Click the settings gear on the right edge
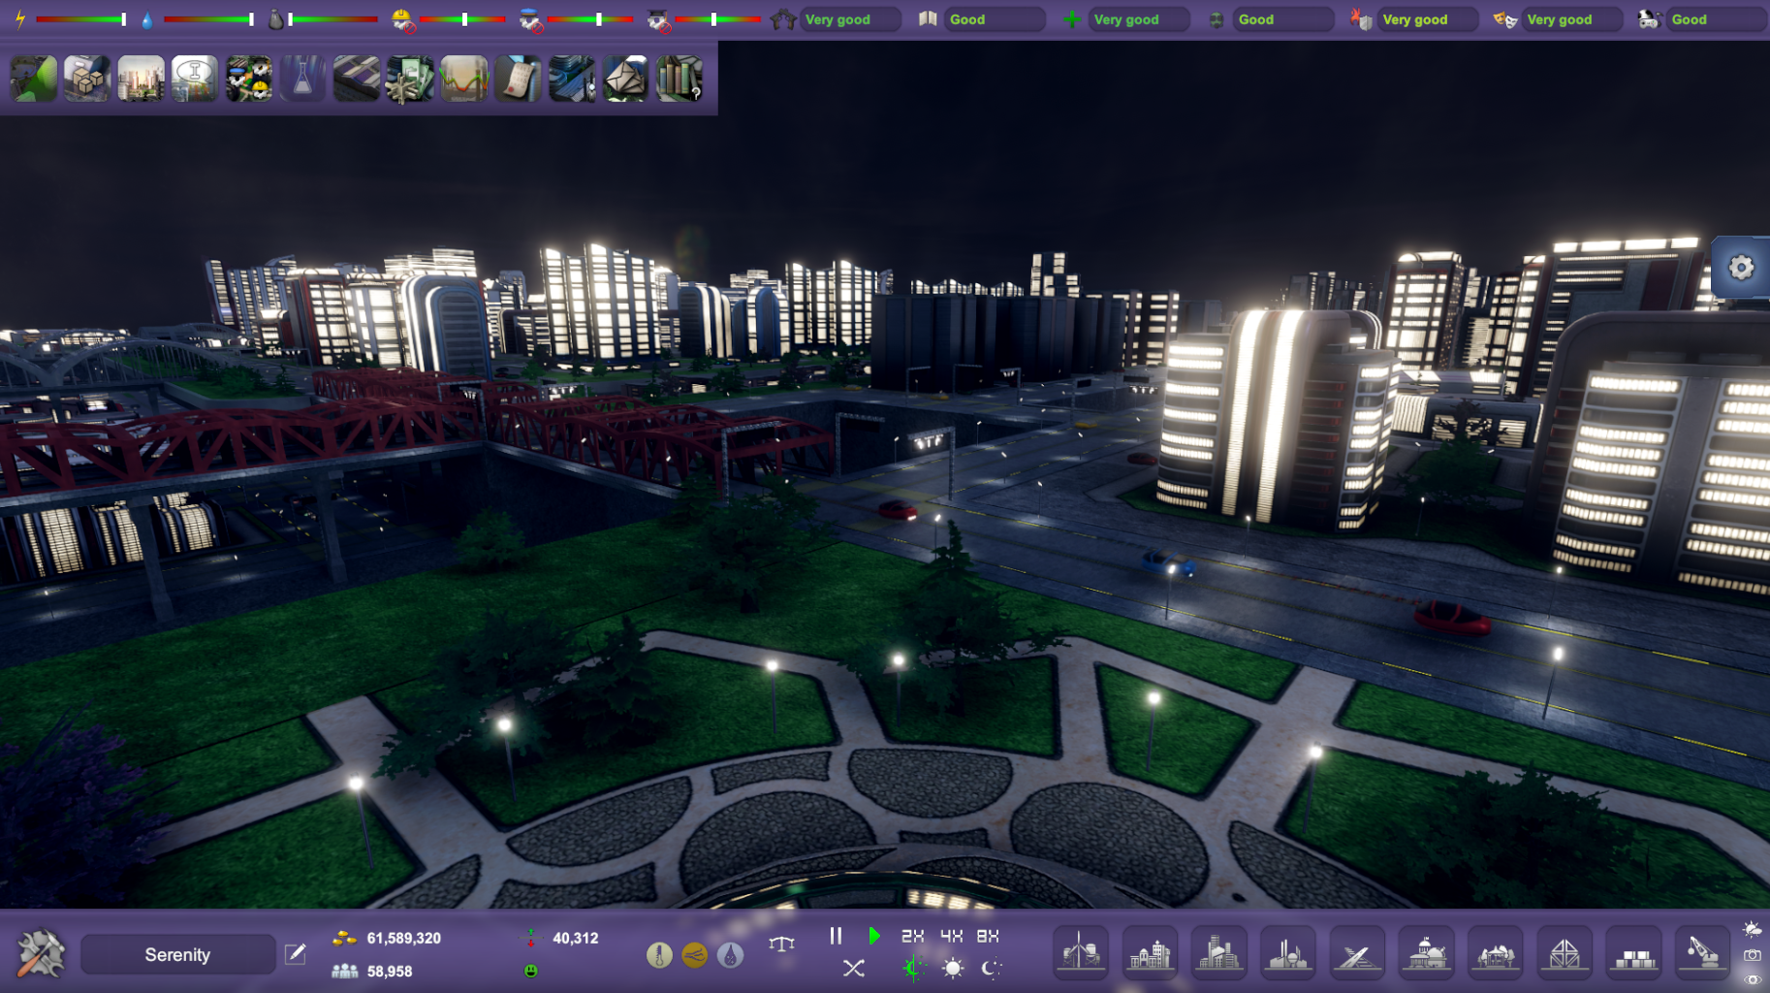Viewport: 1770px width, 993px height. (x=1741, y=267)
